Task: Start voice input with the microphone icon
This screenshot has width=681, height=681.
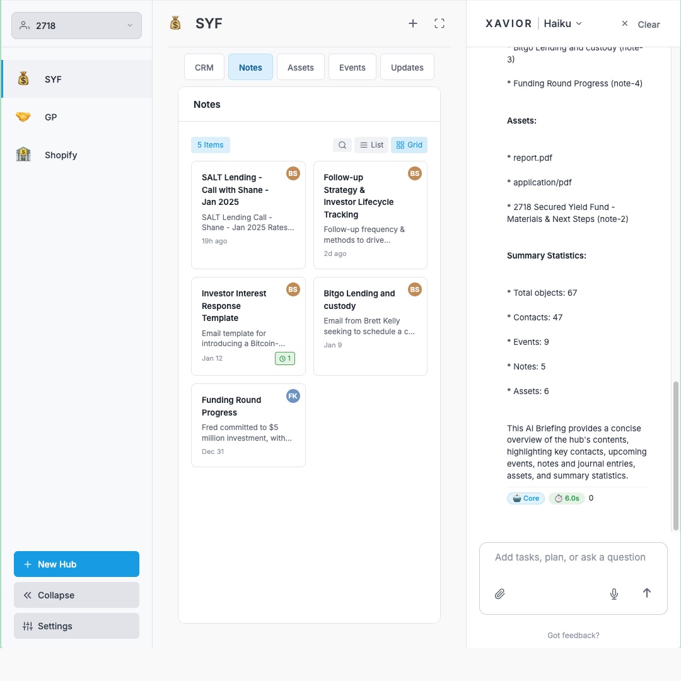Action: [x=614, y=593]
